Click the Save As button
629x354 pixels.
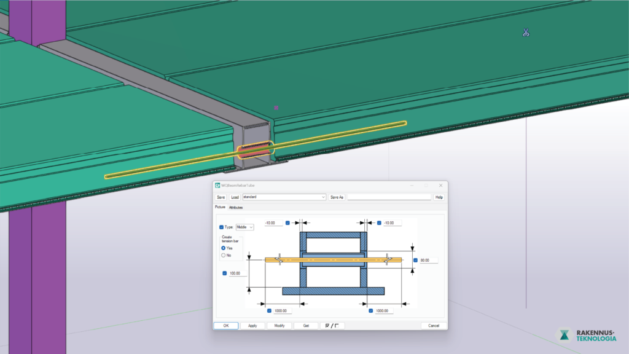(337, 197)
